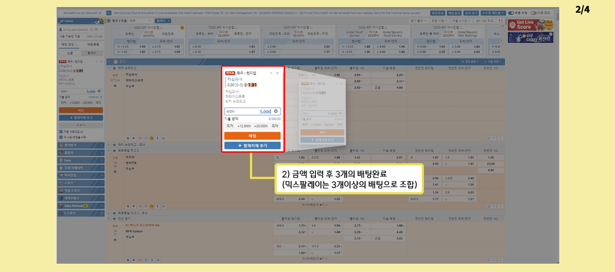Click the blue 팔레이에 추가 button in highlighted slip
The height and width of the screenshot is (272, 615).
pyautogui.click(x=252, y=145)
